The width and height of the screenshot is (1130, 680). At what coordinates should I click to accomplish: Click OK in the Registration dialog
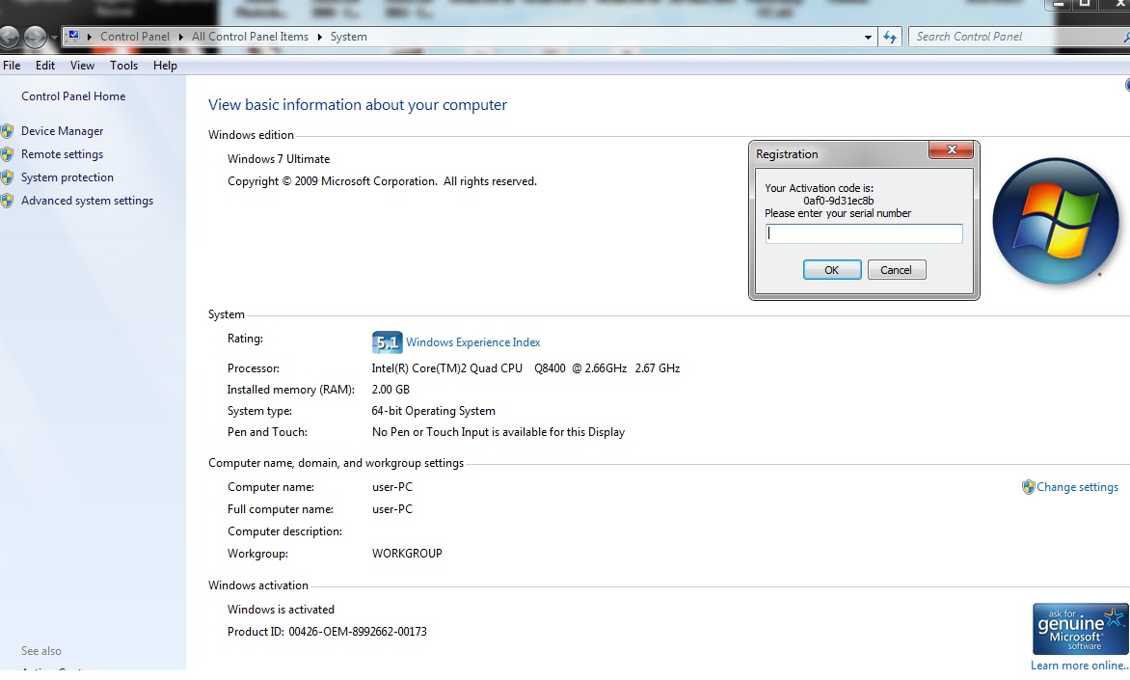tap(832, 270)
